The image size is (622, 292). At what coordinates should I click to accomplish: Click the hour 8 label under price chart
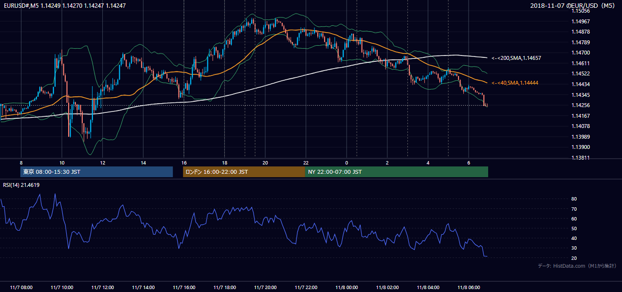click(21, 163)
